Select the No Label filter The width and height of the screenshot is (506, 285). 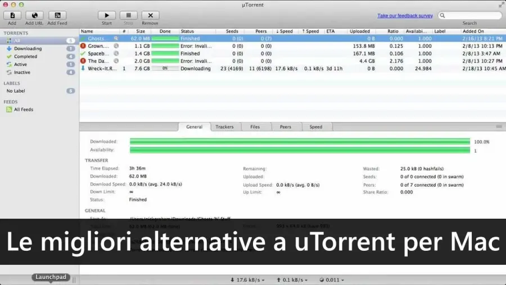coord(39,91)
